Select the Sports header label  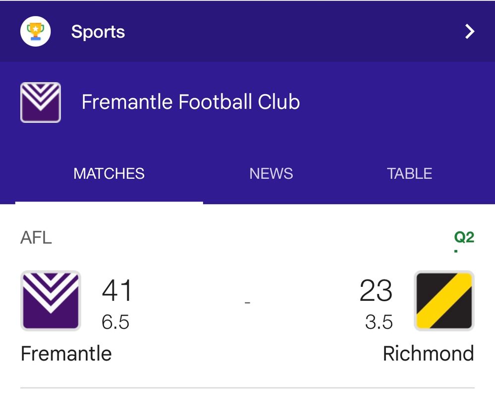pyautogui.click(x=98, y=32)
